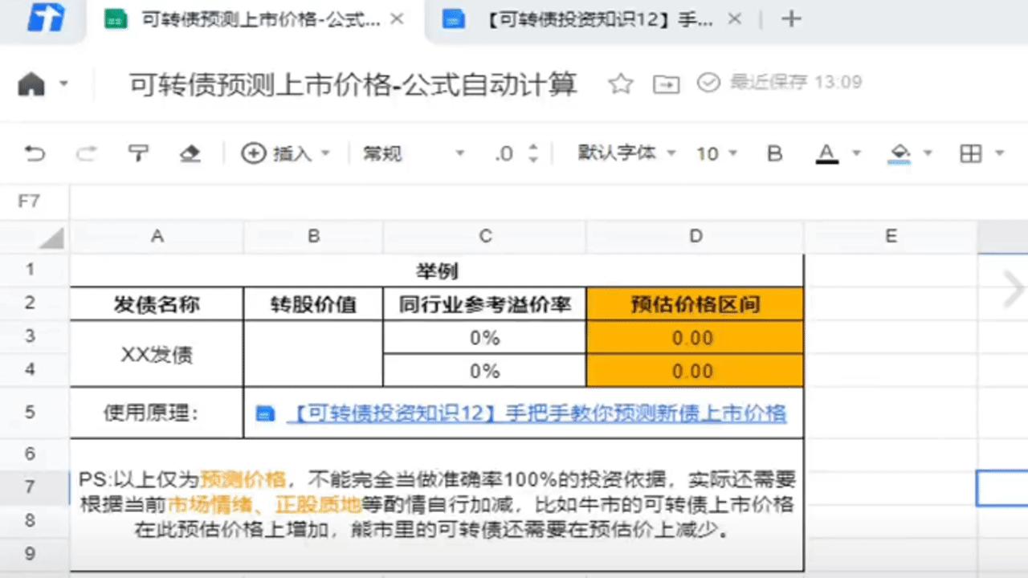
Task: Click the home icon at top left
Action: [x=31, y=83]
